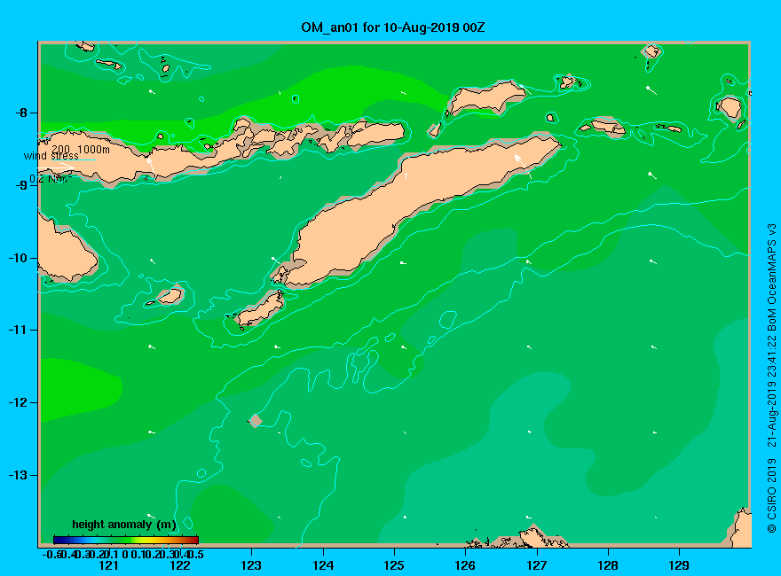Screen dimensions: 781x576
Task: Click longitude tick label 127
Action: point(536,565)
